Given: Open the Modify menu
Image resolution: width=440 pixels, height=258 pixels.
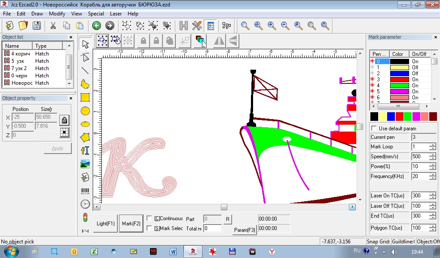Looking at the screenshot, I should 57,14.
